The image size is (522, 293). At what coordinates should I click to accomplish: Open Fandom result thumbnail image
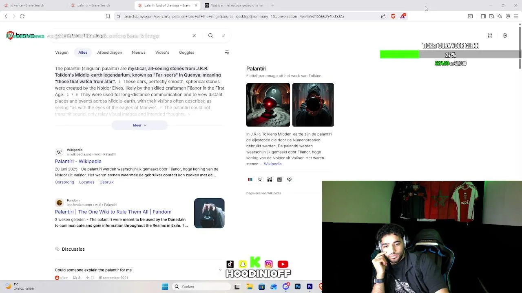coord(209,213)
